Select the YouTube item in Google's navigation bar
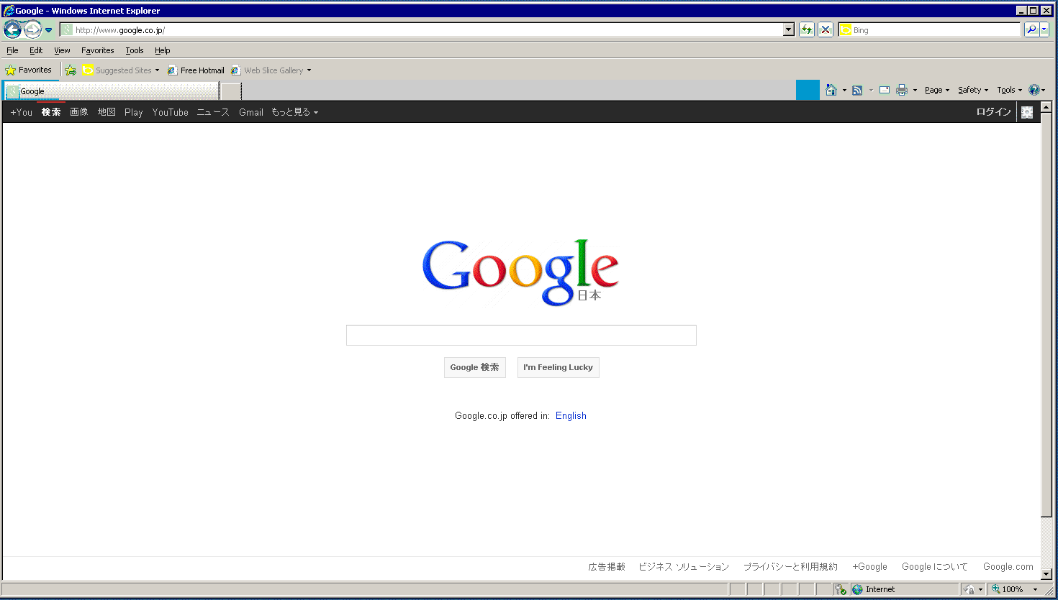1058x600 pixels. [x=170, y=112]
